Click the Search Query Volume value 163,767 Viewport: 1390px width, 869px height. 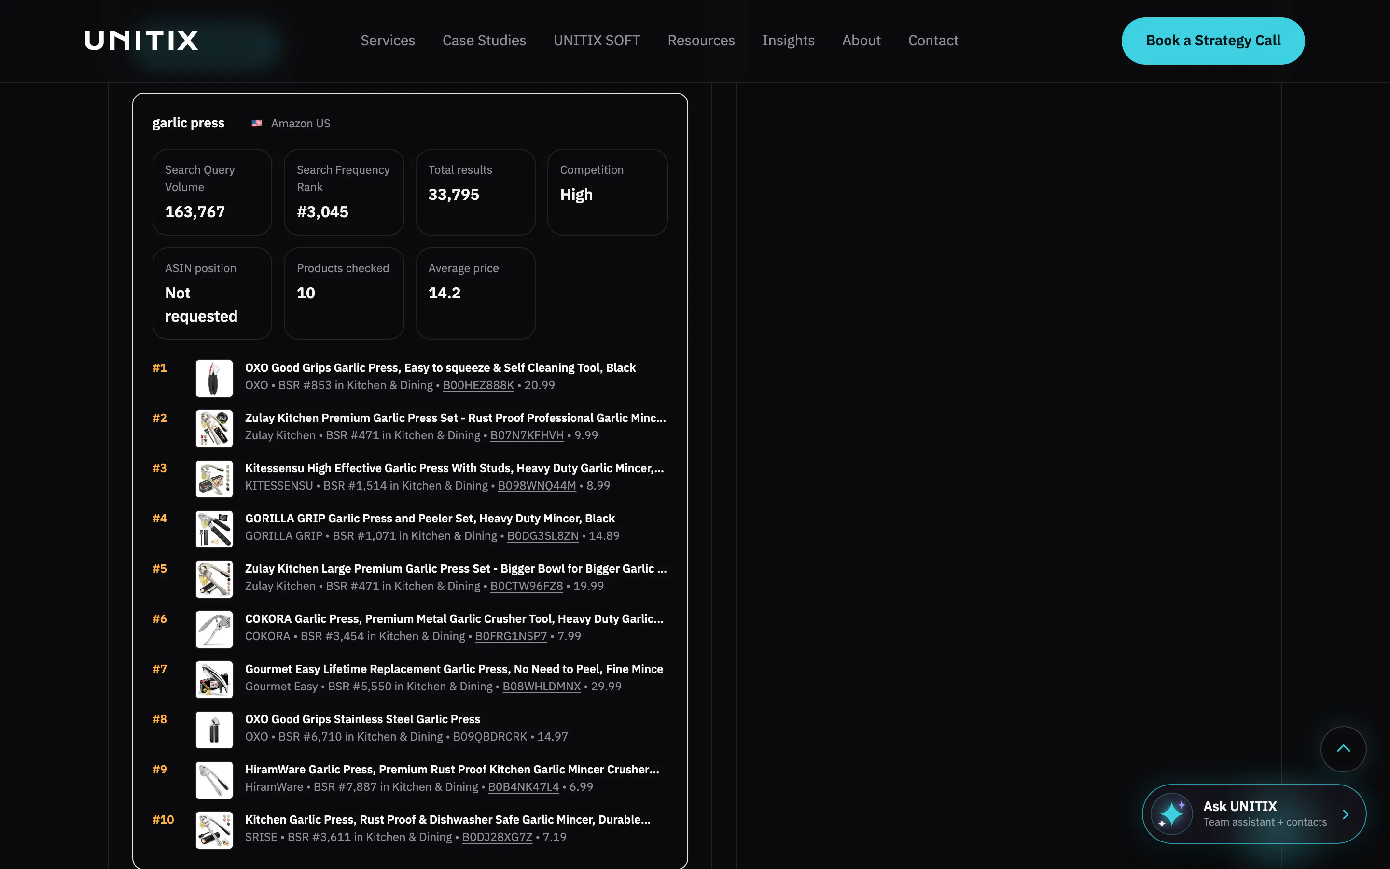[x=195, y=212]
